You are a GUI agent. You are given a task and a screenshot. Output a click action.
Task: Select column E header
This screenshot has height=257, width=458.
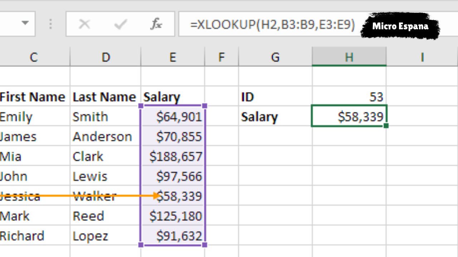pyautogui.click(x=173, y=57)
